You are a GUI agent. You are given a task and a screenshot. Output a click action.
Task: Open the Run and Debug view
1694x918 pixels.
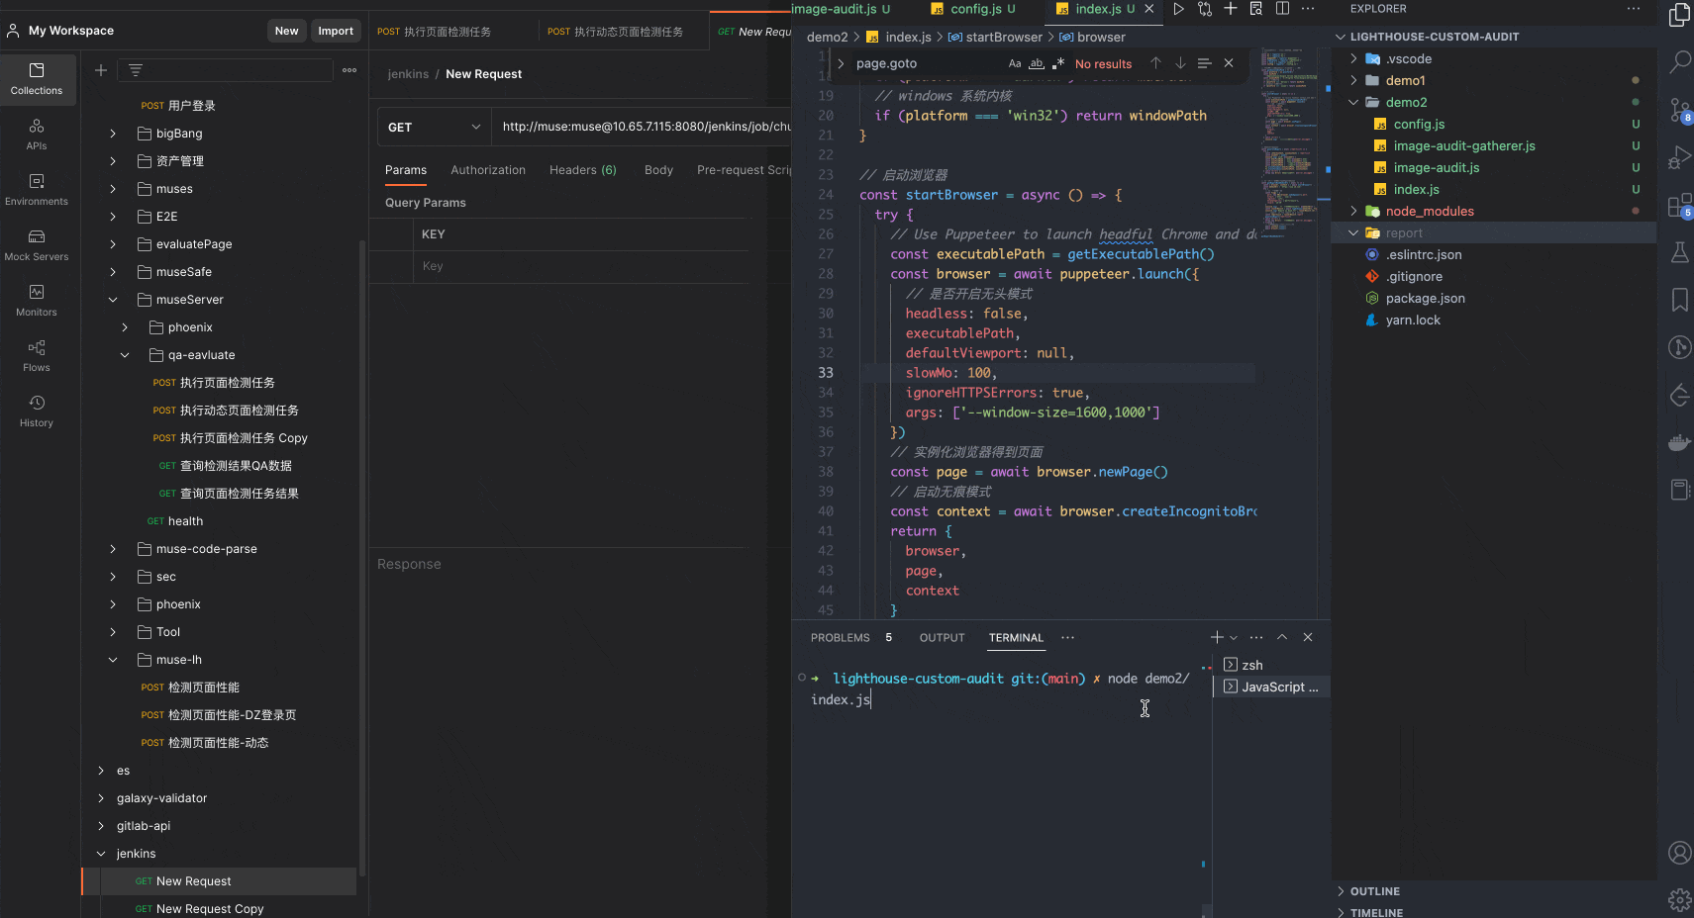[1679, 157]
